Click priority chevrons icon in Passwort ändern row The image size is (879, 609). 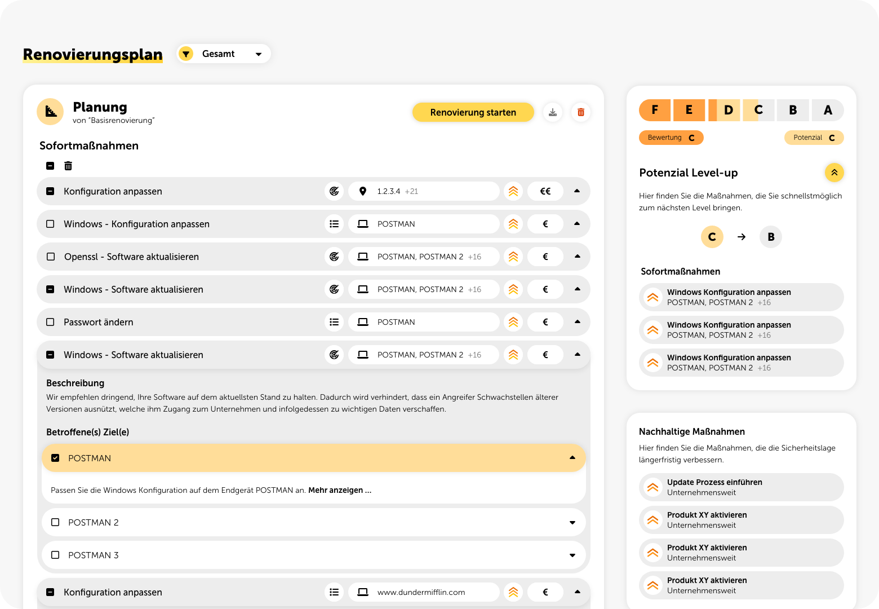(x=513, y=322)
